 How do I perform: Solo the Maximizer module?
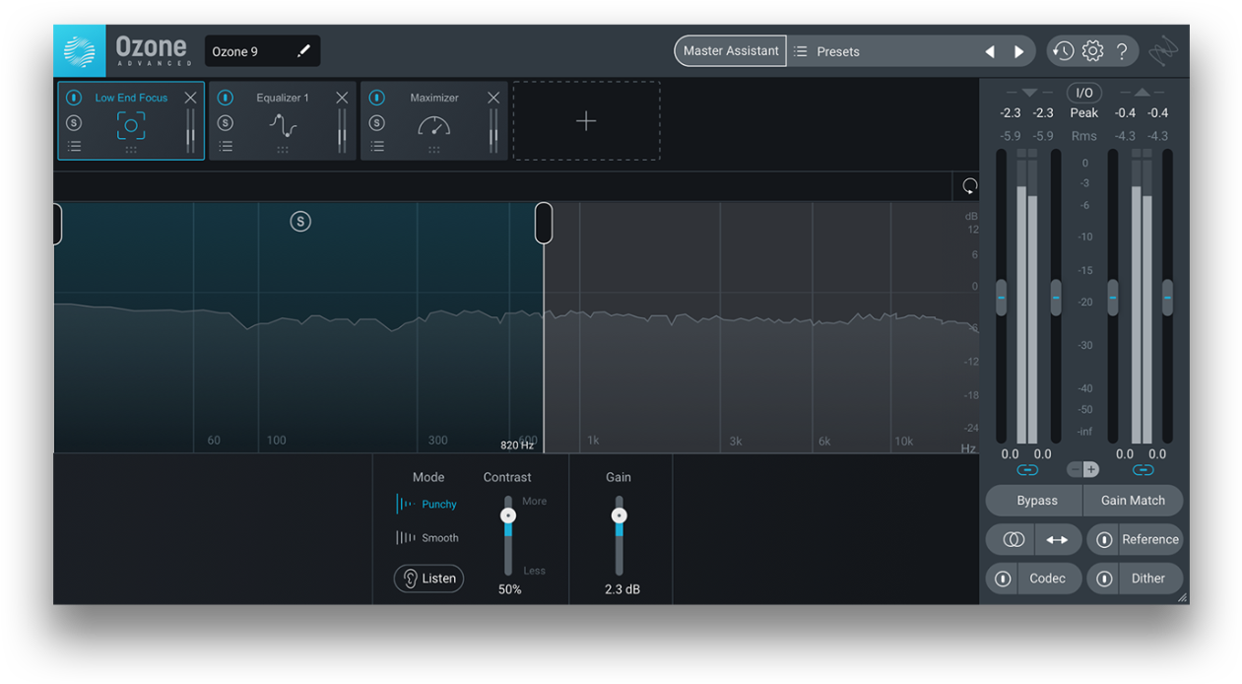(377, 123)
